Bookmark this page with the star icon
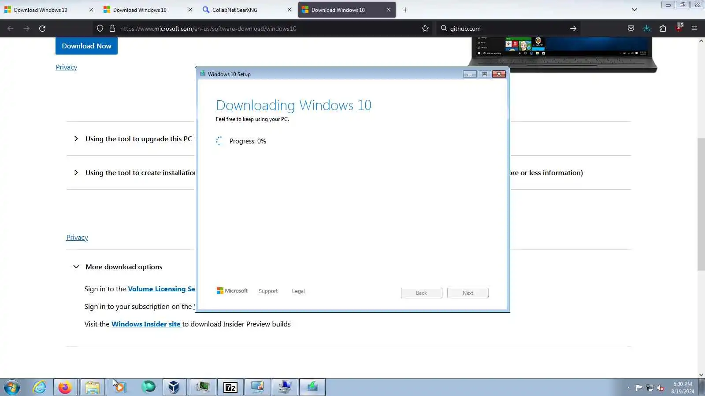 [x=425, y=29]
